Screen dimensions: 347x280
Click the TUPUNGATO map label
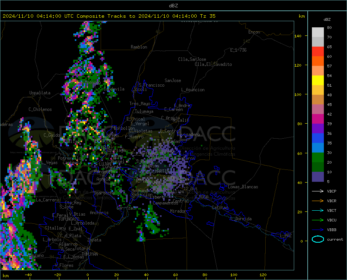point(69,219)
